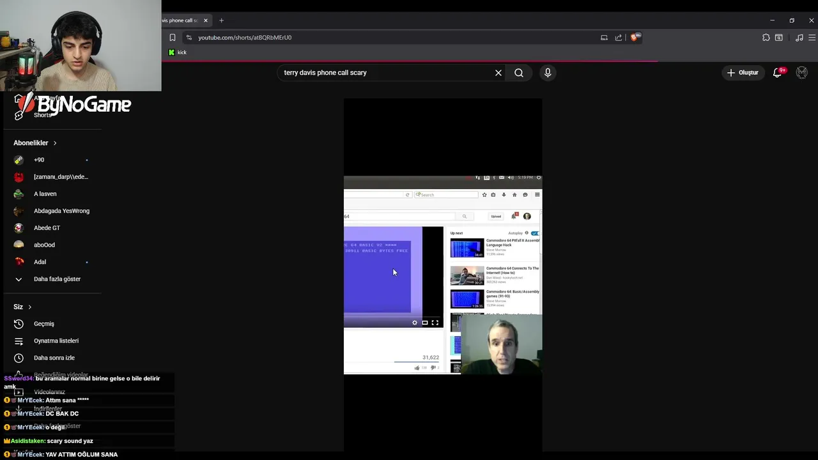This screenshot has height=460, width=818.
Task: Open the music note playlist icon
Action: [799, 38]
